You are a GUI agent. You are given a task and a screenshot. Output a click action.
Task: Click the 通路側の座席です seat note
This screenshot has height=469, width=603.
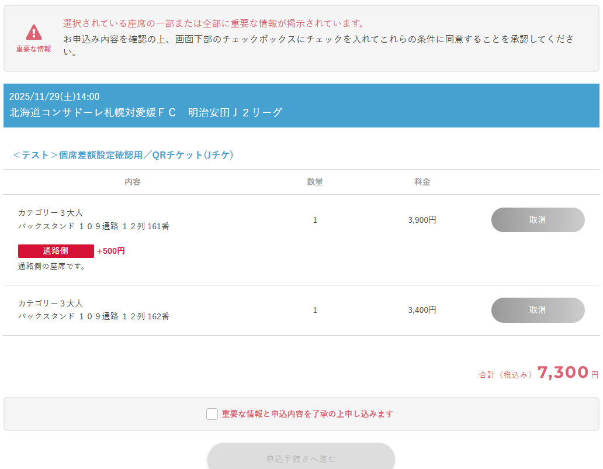(52, 267)
